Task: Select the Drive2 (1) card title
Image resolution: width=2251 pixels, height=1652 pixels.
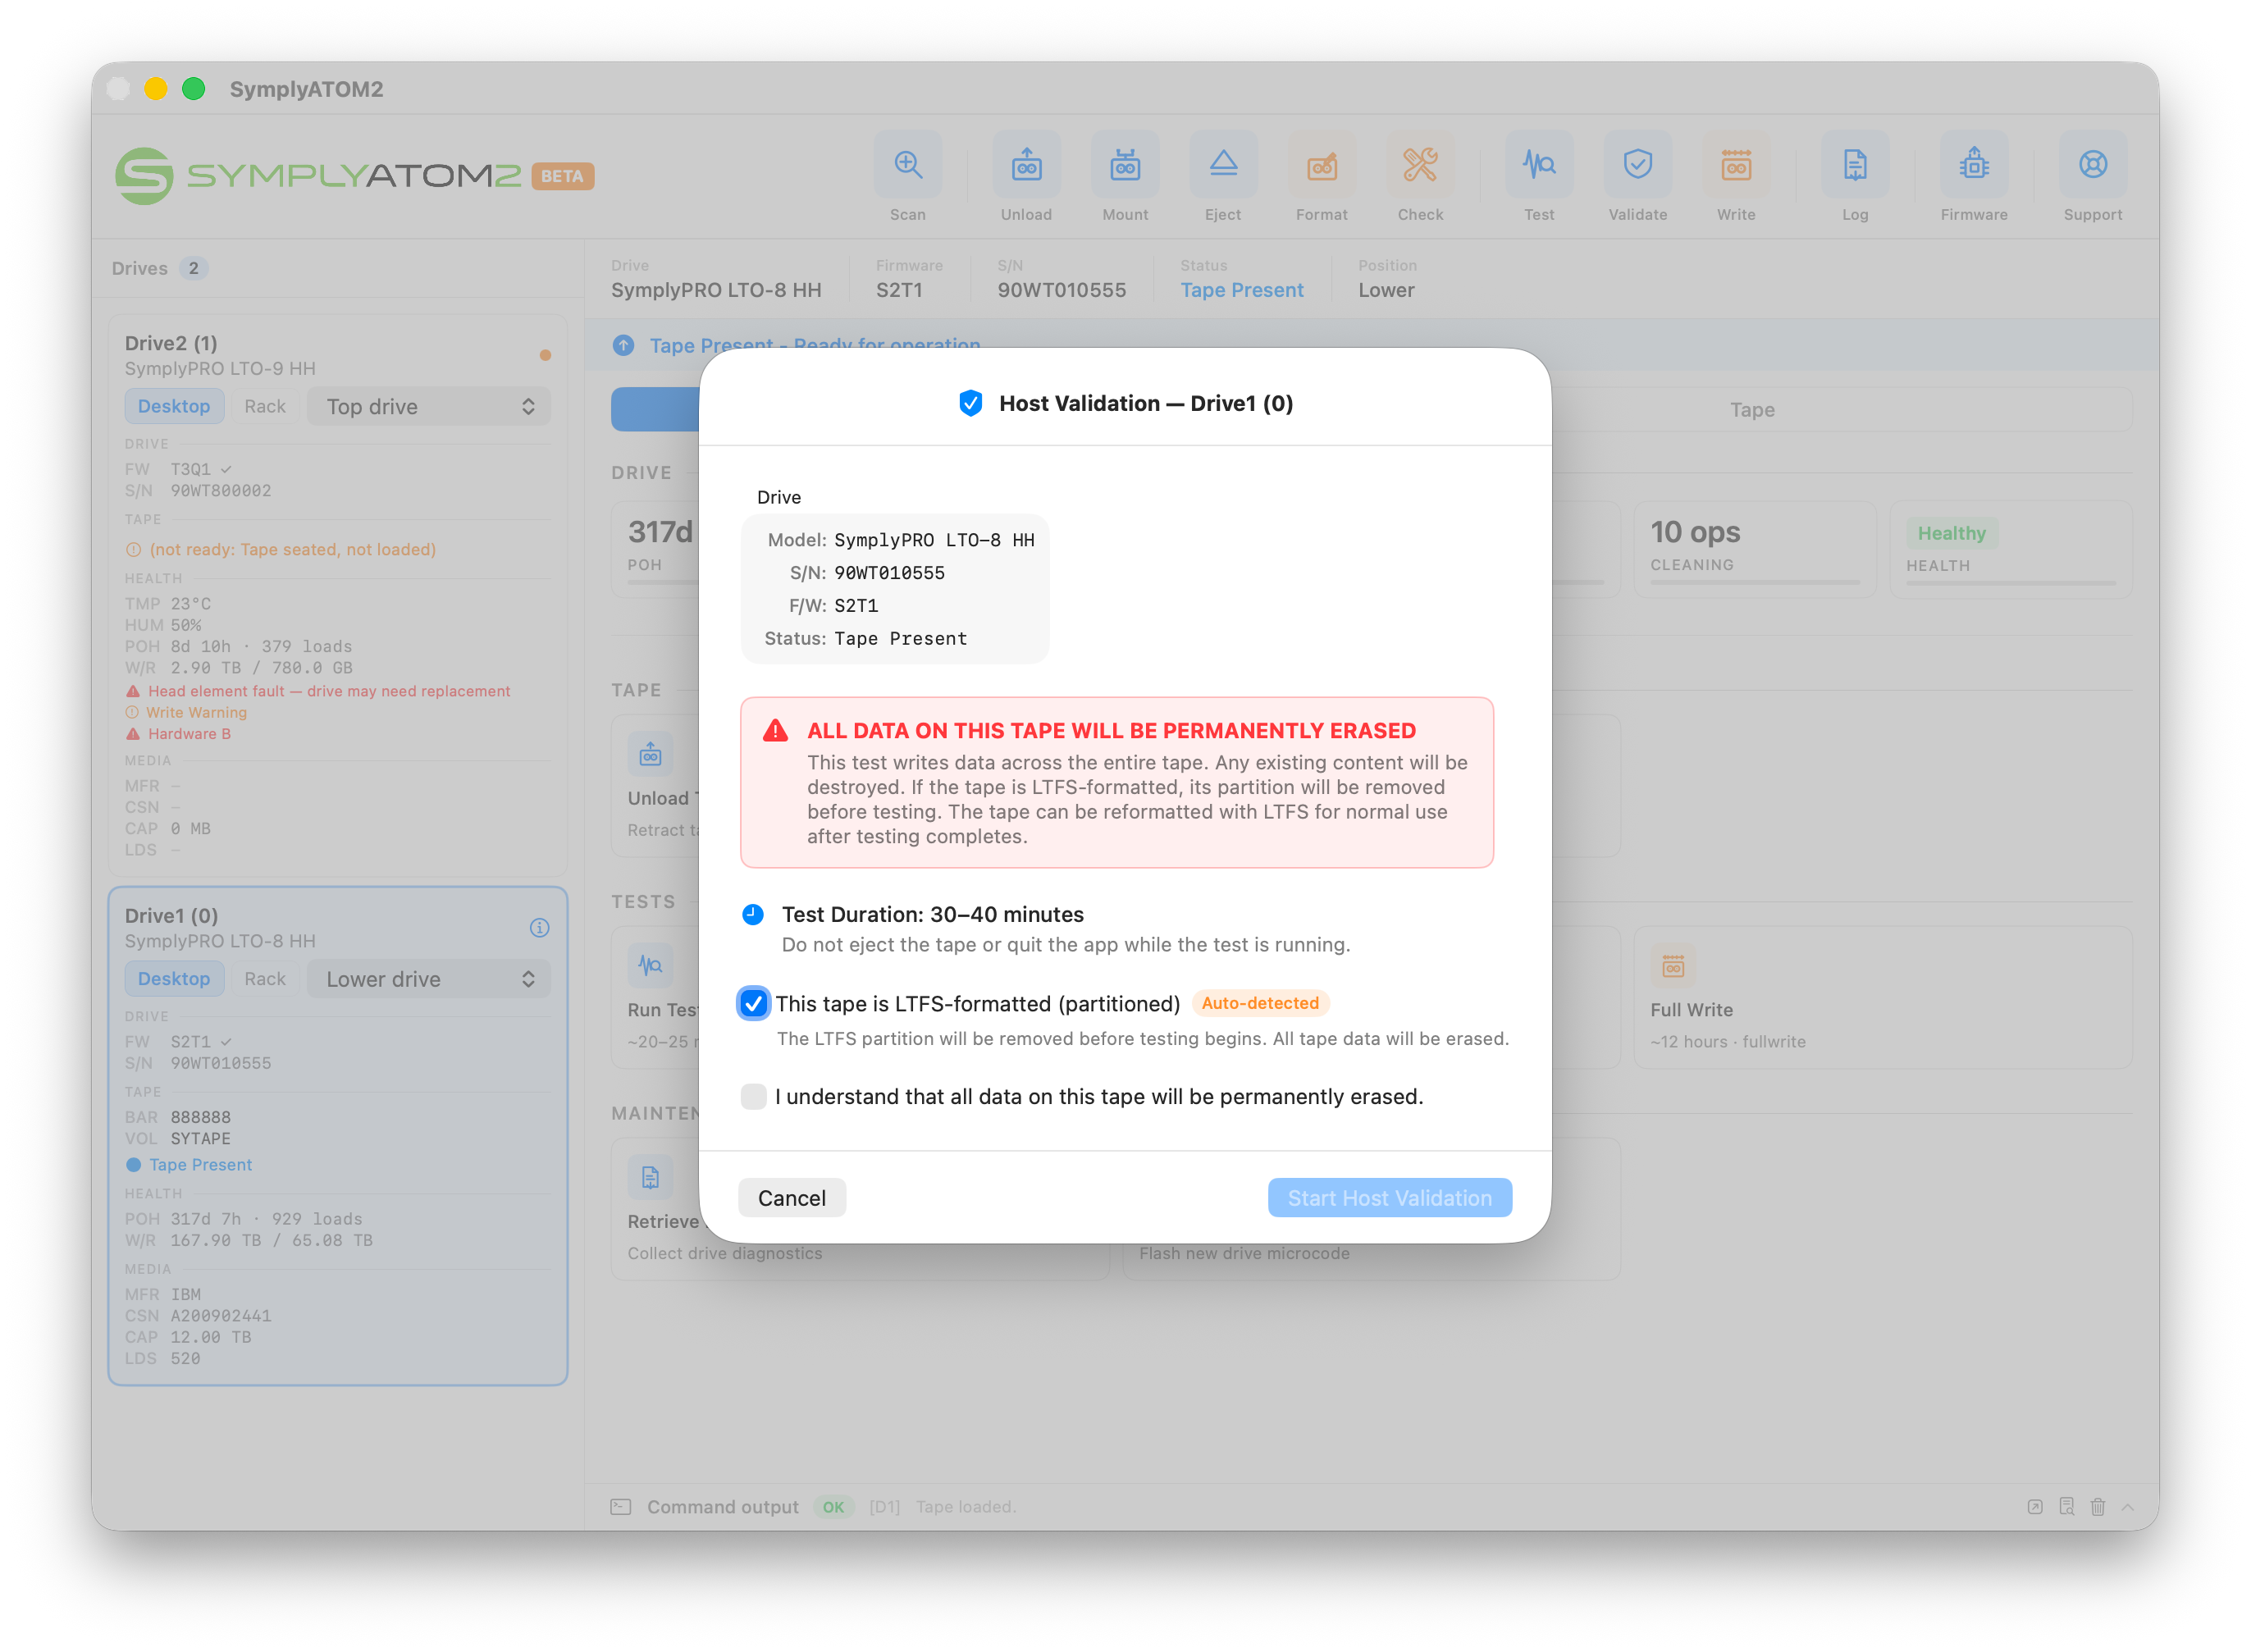Action: (x=171, y=343)
